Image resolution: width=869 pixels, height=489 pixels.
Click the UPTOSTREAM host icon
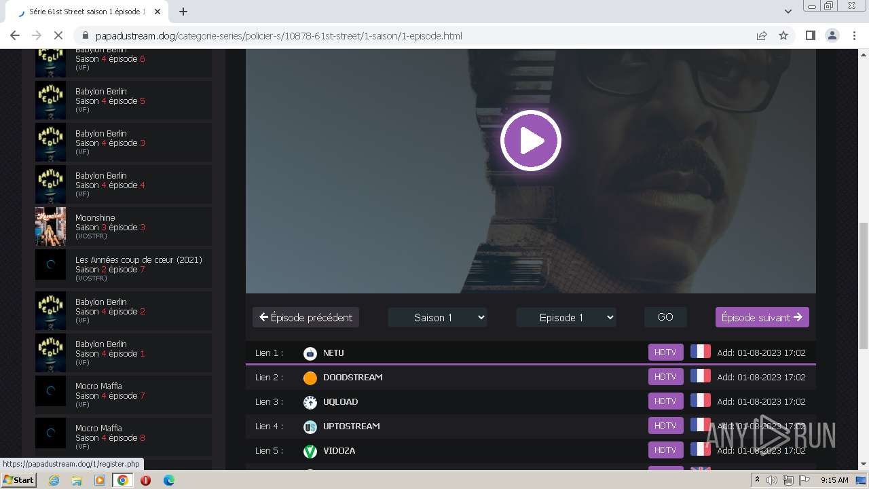click(x=310, y=427)
